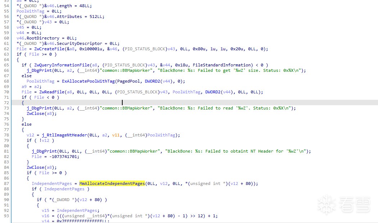378x223 pixels.
Task: Click the v46.RootDirectory assignment
Action: tap(38, 38)
